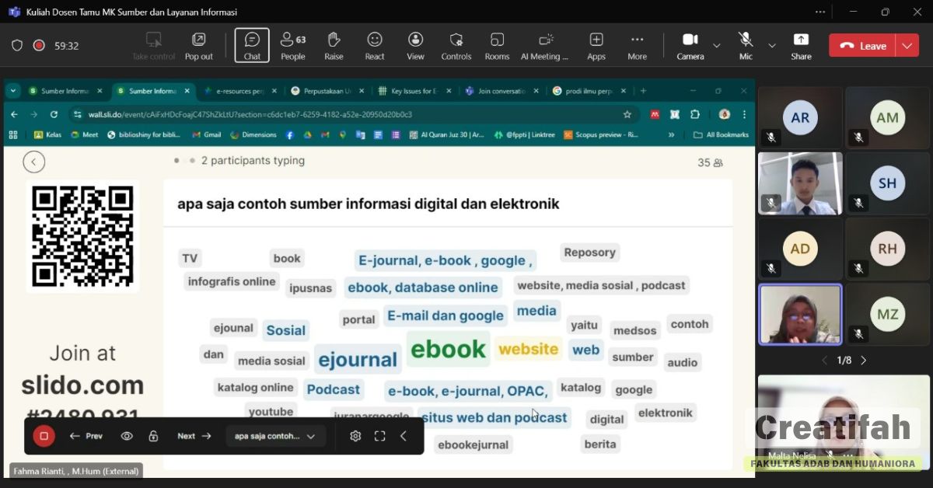Expand the Camera options arrow
The height and width of the screenshot is (488, 933).
coord(717,46)
